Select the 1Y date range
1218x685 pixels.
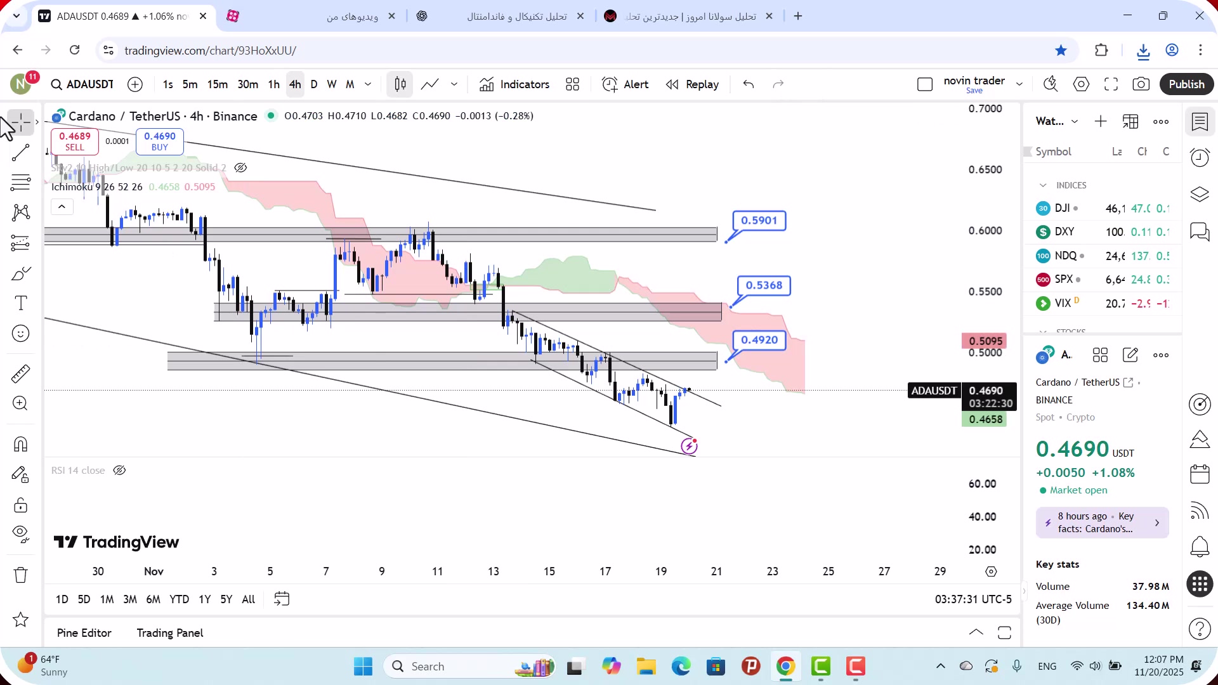204,599
